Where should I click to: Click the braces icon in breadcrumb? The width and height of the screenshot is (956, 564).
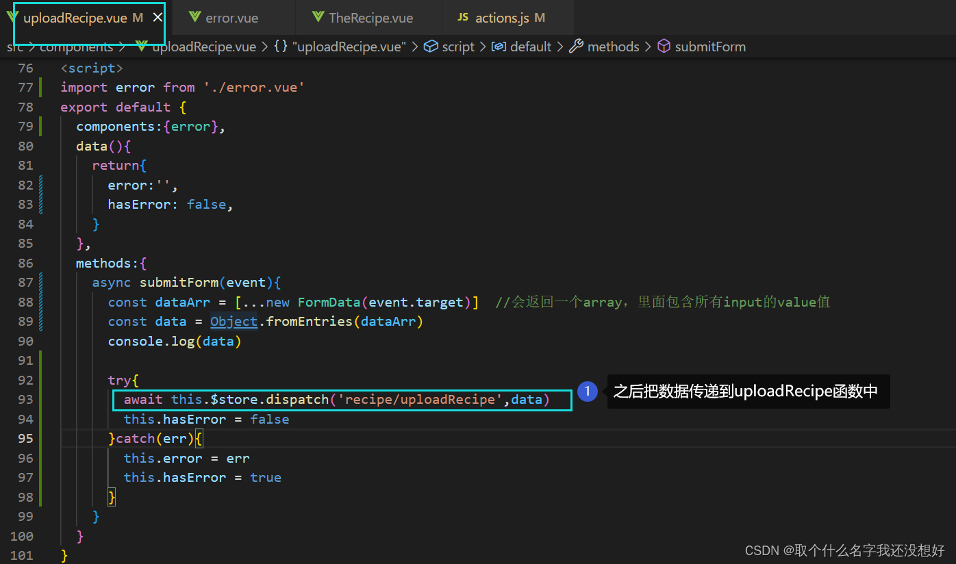point(281,47)
